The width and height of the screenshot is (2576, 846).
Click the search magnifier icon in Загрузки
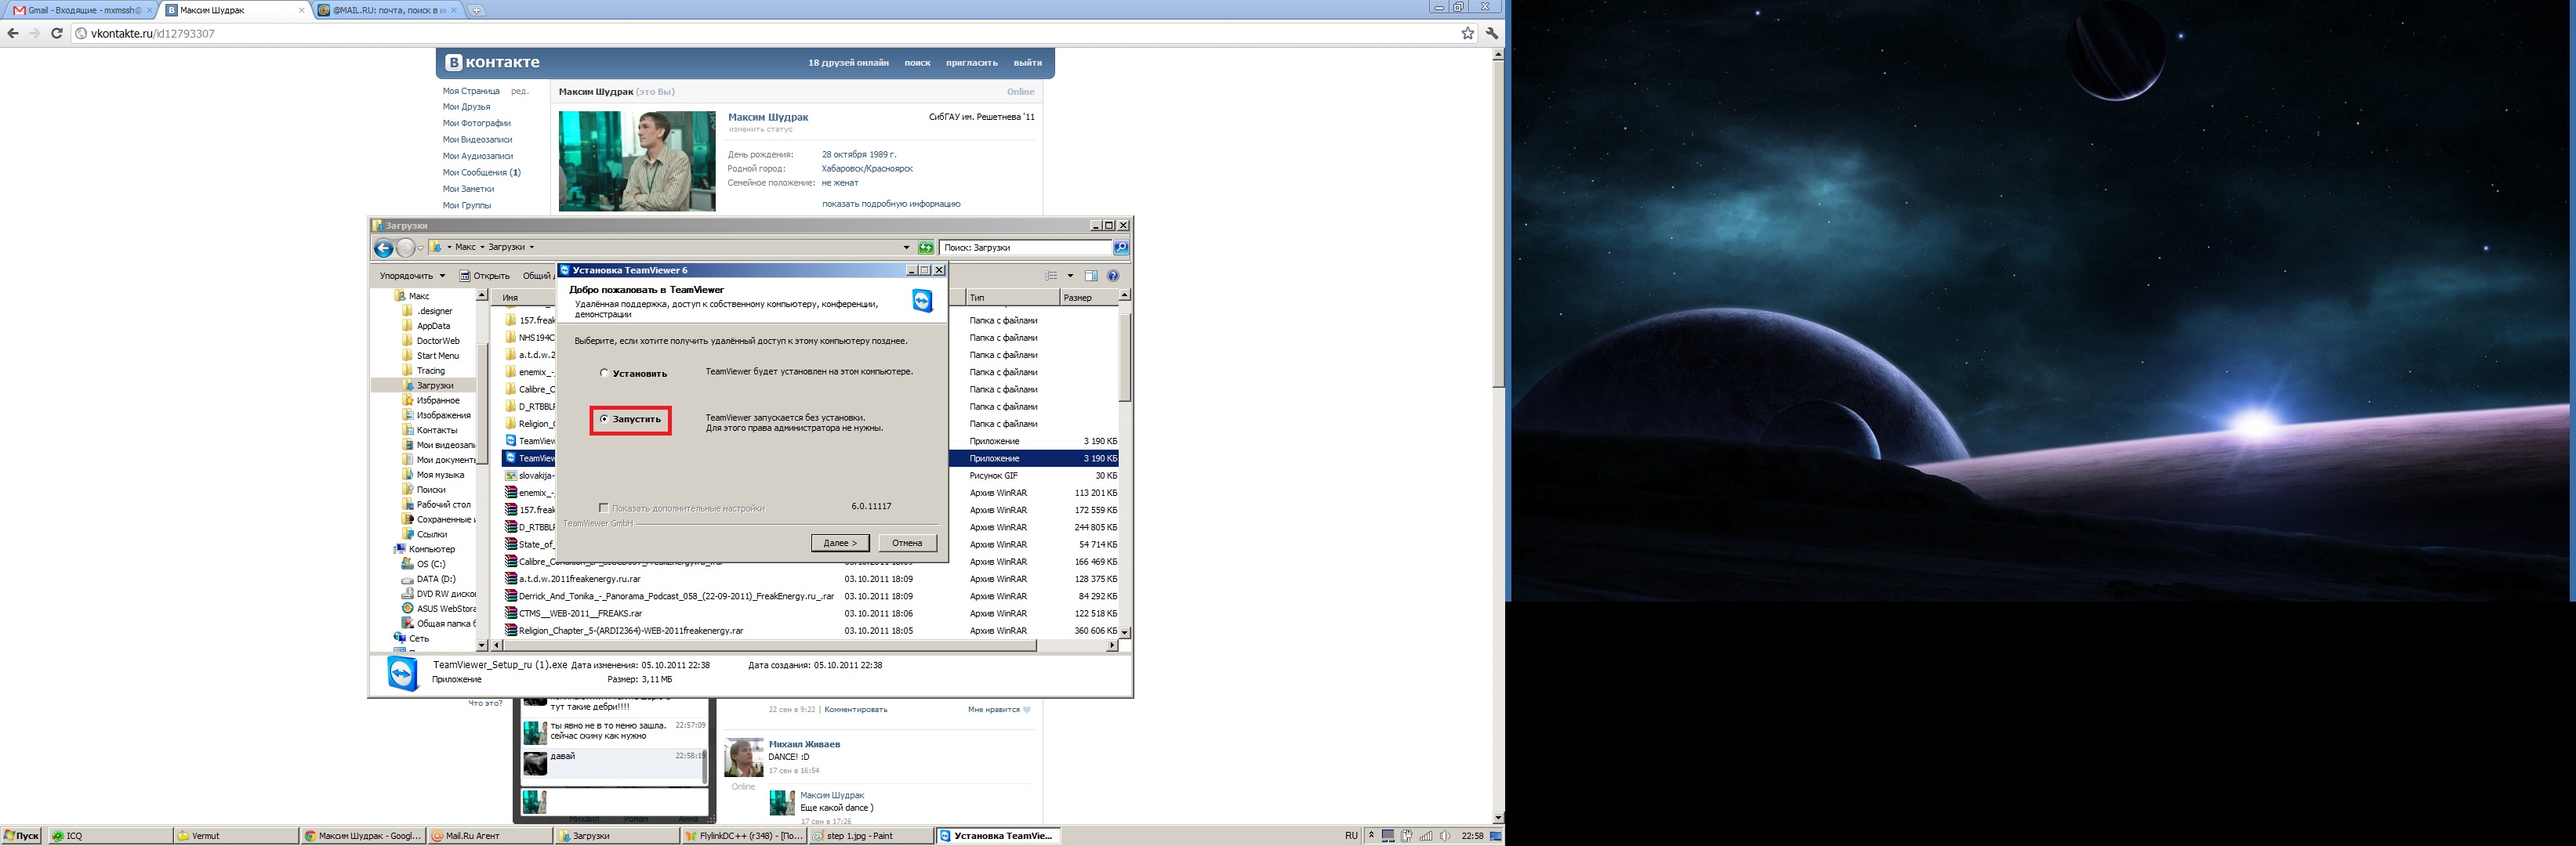pos(1120,248)
